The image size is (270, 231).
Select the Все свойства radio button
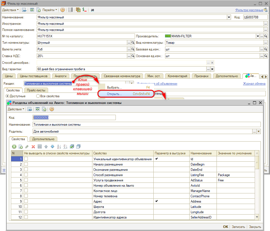pyautogui.click(x=38, y=96)
